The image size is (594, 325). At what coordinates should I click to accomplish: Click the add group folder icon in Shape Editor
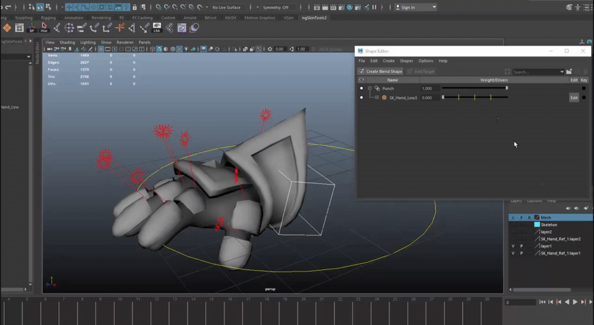click(x=569, y=72)
